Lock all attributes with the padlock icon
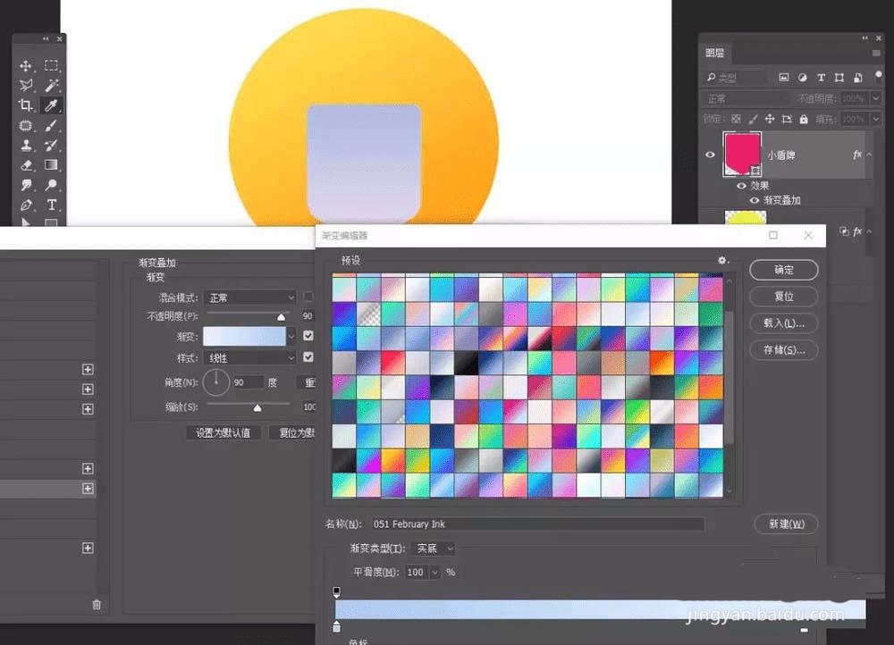This screenshot has width=894, height=645. coord(804,119)
